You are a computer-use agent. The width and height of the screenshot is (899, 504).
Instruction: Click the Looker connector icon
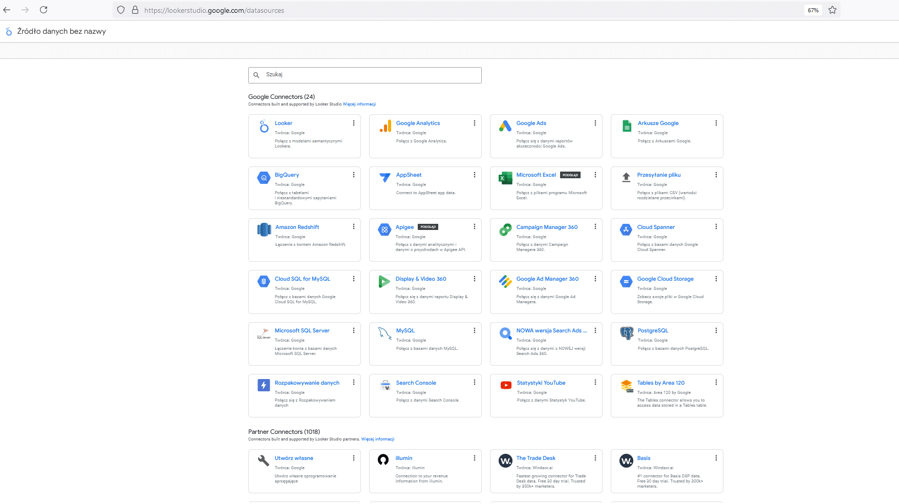click(x=264, y=126)
